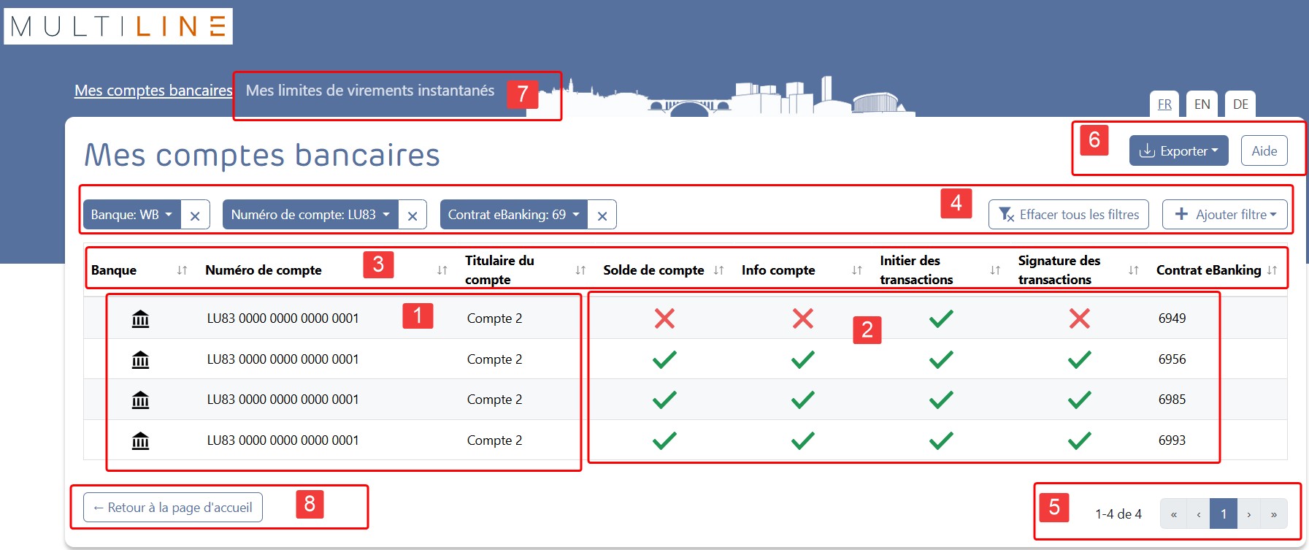Click red cross under Solde de compte
1309x550 pixels.
[x=664, y=318]
